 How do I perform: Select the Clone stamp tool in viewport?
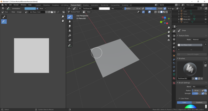click(x=70, y=31)
